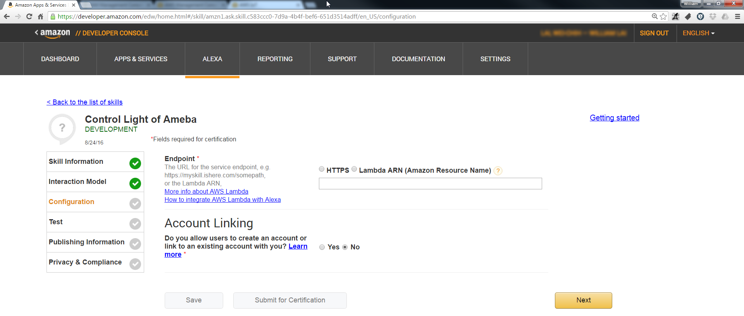Open the SETTINGS nav tab
Screen dimensions: 744x316
click(x=495, y=59)
